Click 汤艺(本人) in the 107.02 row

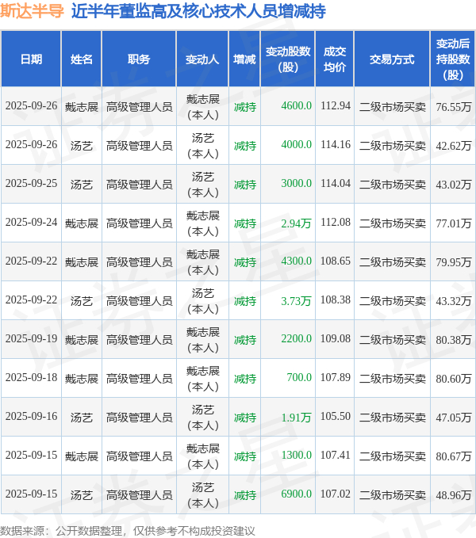202,494
